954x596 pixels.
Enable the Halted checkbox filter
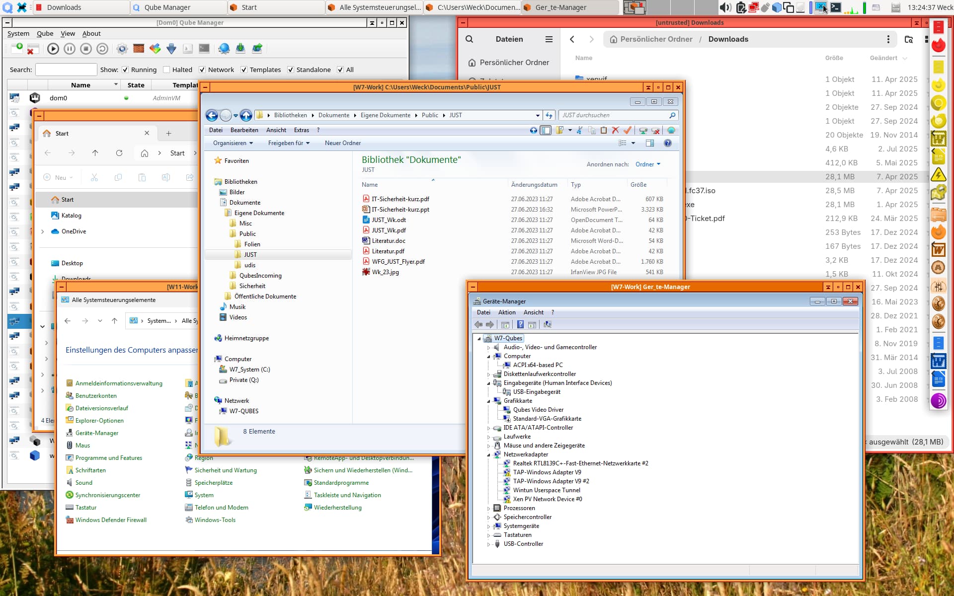click(167, 70)
